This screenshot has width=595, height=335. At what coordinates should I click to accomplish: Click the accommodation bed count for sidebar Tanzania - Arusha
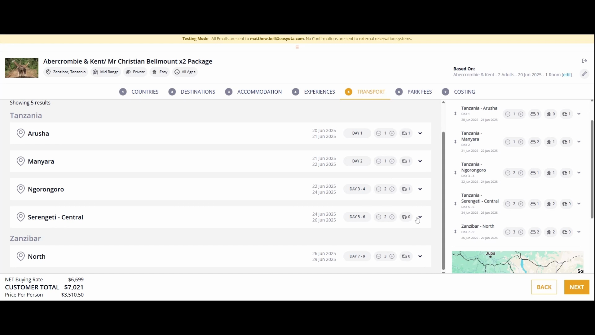click(x=535, y=114)
